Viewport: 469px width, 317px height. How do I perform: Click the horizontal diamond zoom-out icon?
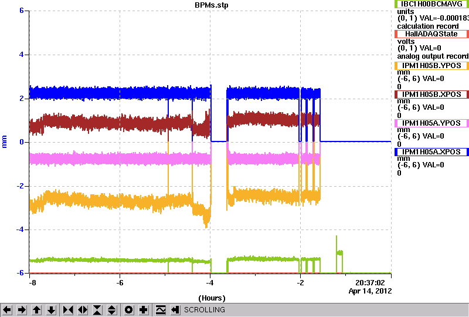click(83, 310)
